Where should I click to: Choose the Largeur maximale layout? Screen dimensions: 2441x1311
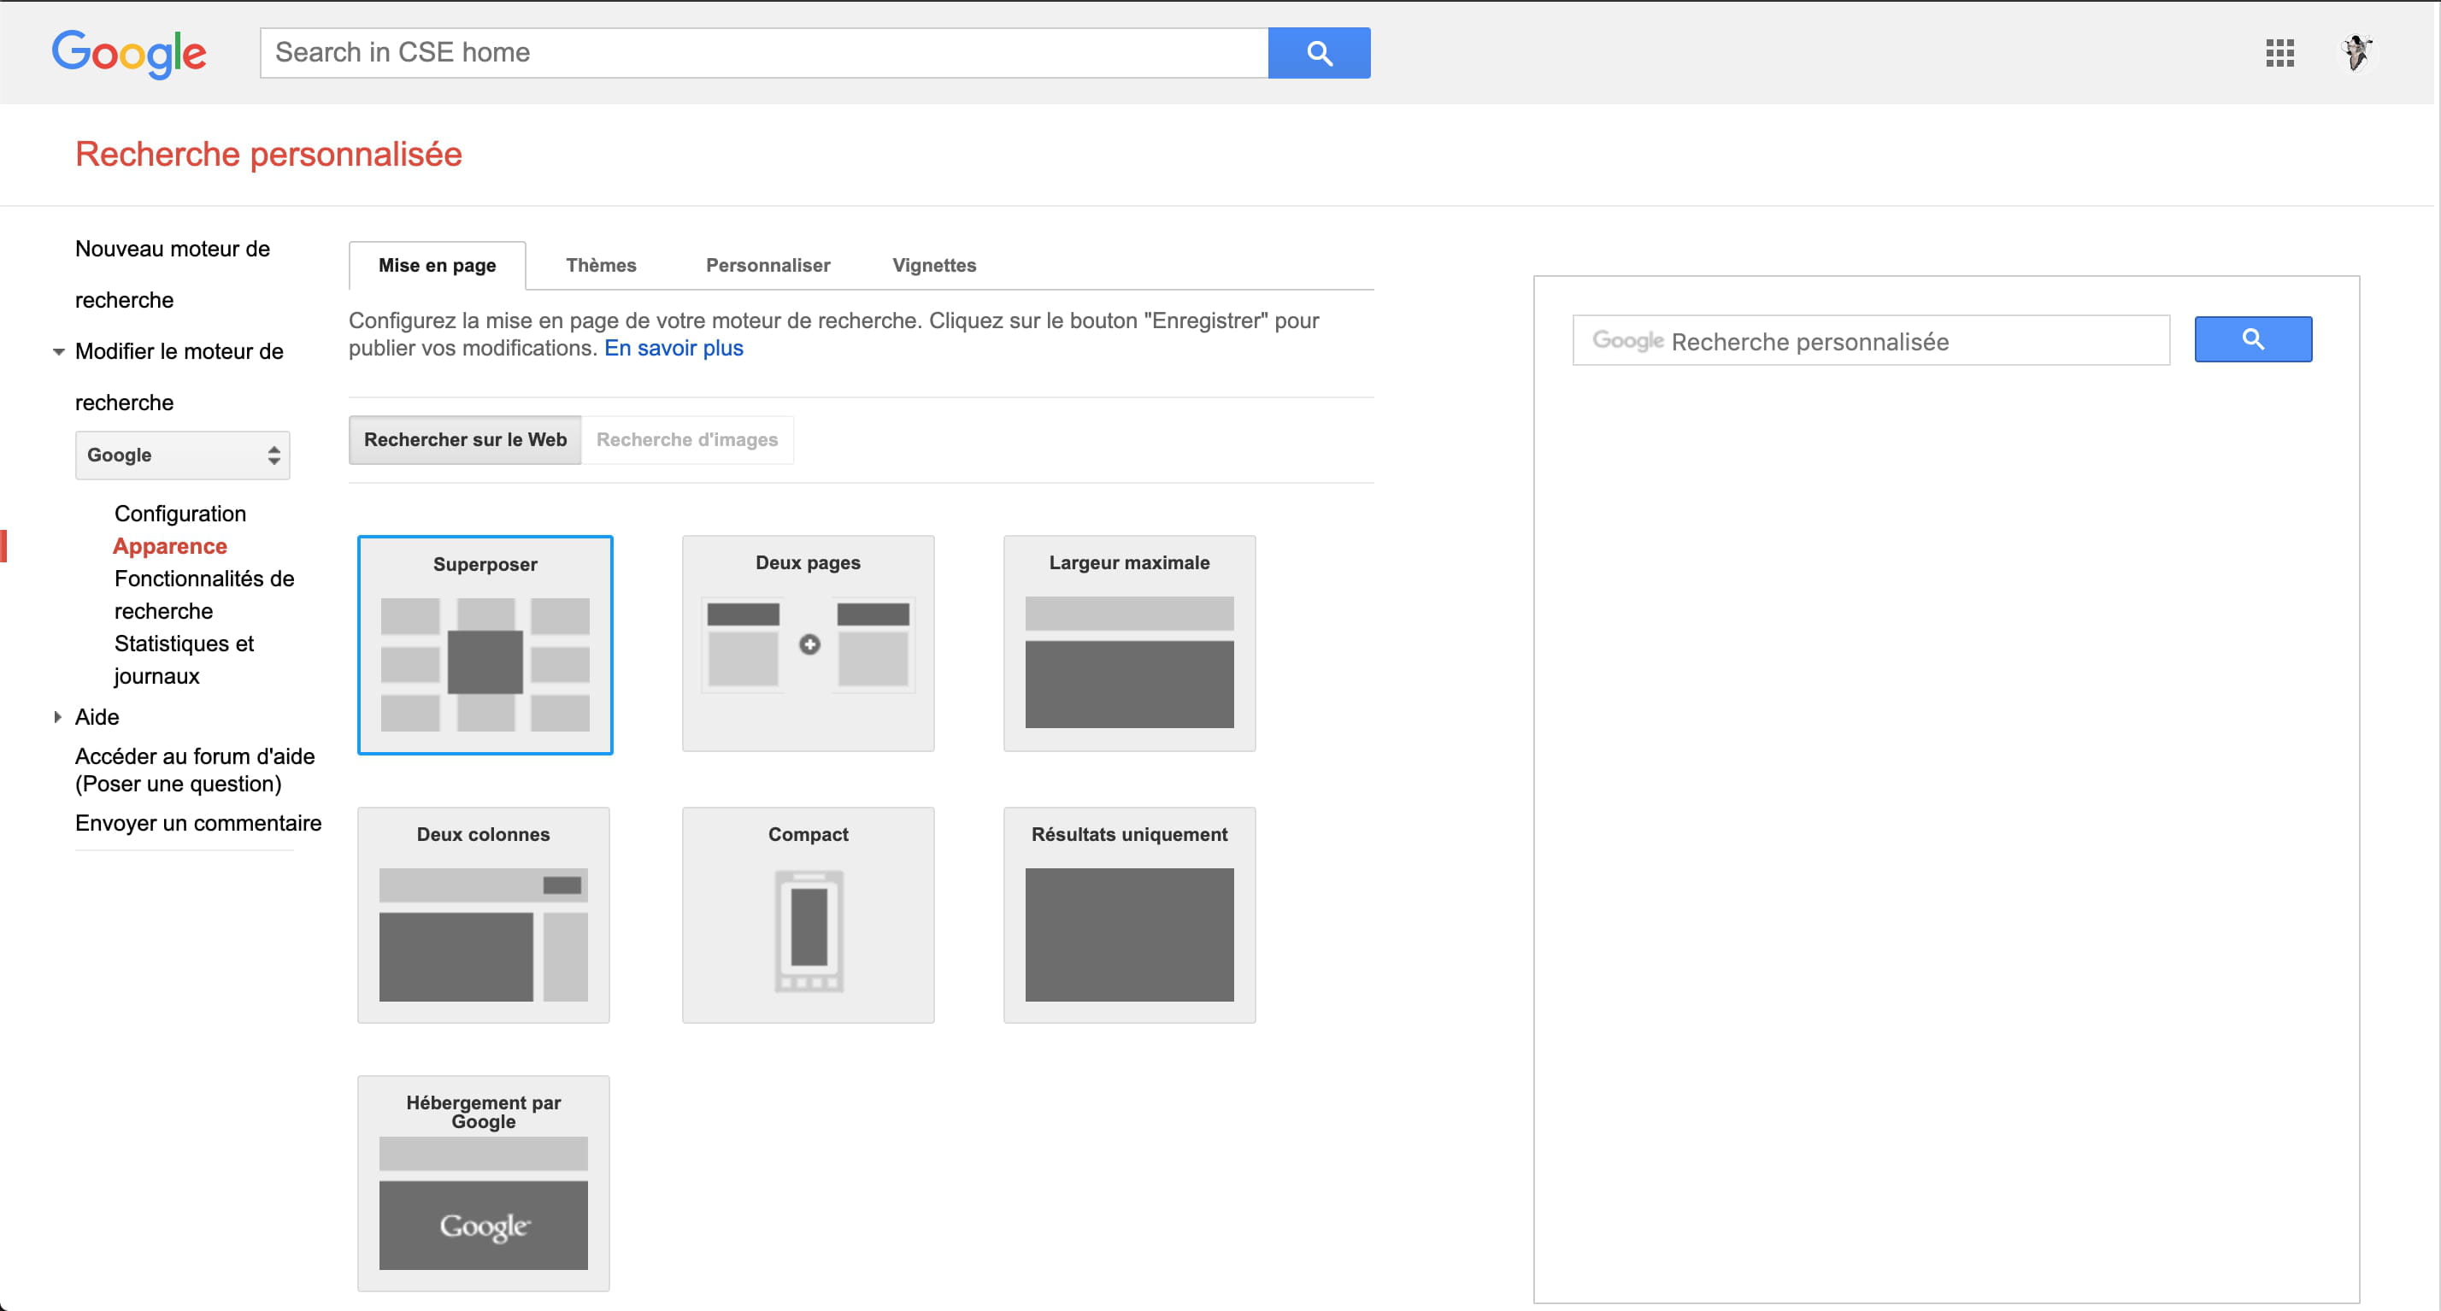click(1130, 644)
